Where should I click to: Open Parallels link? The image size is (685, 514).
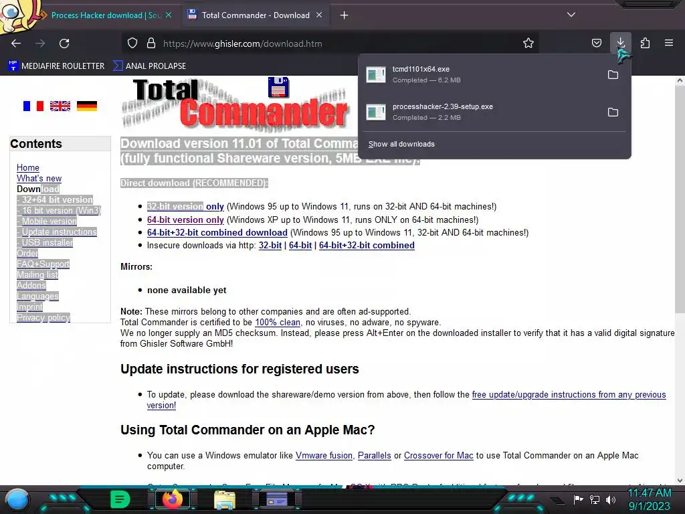tap(375, 455)
